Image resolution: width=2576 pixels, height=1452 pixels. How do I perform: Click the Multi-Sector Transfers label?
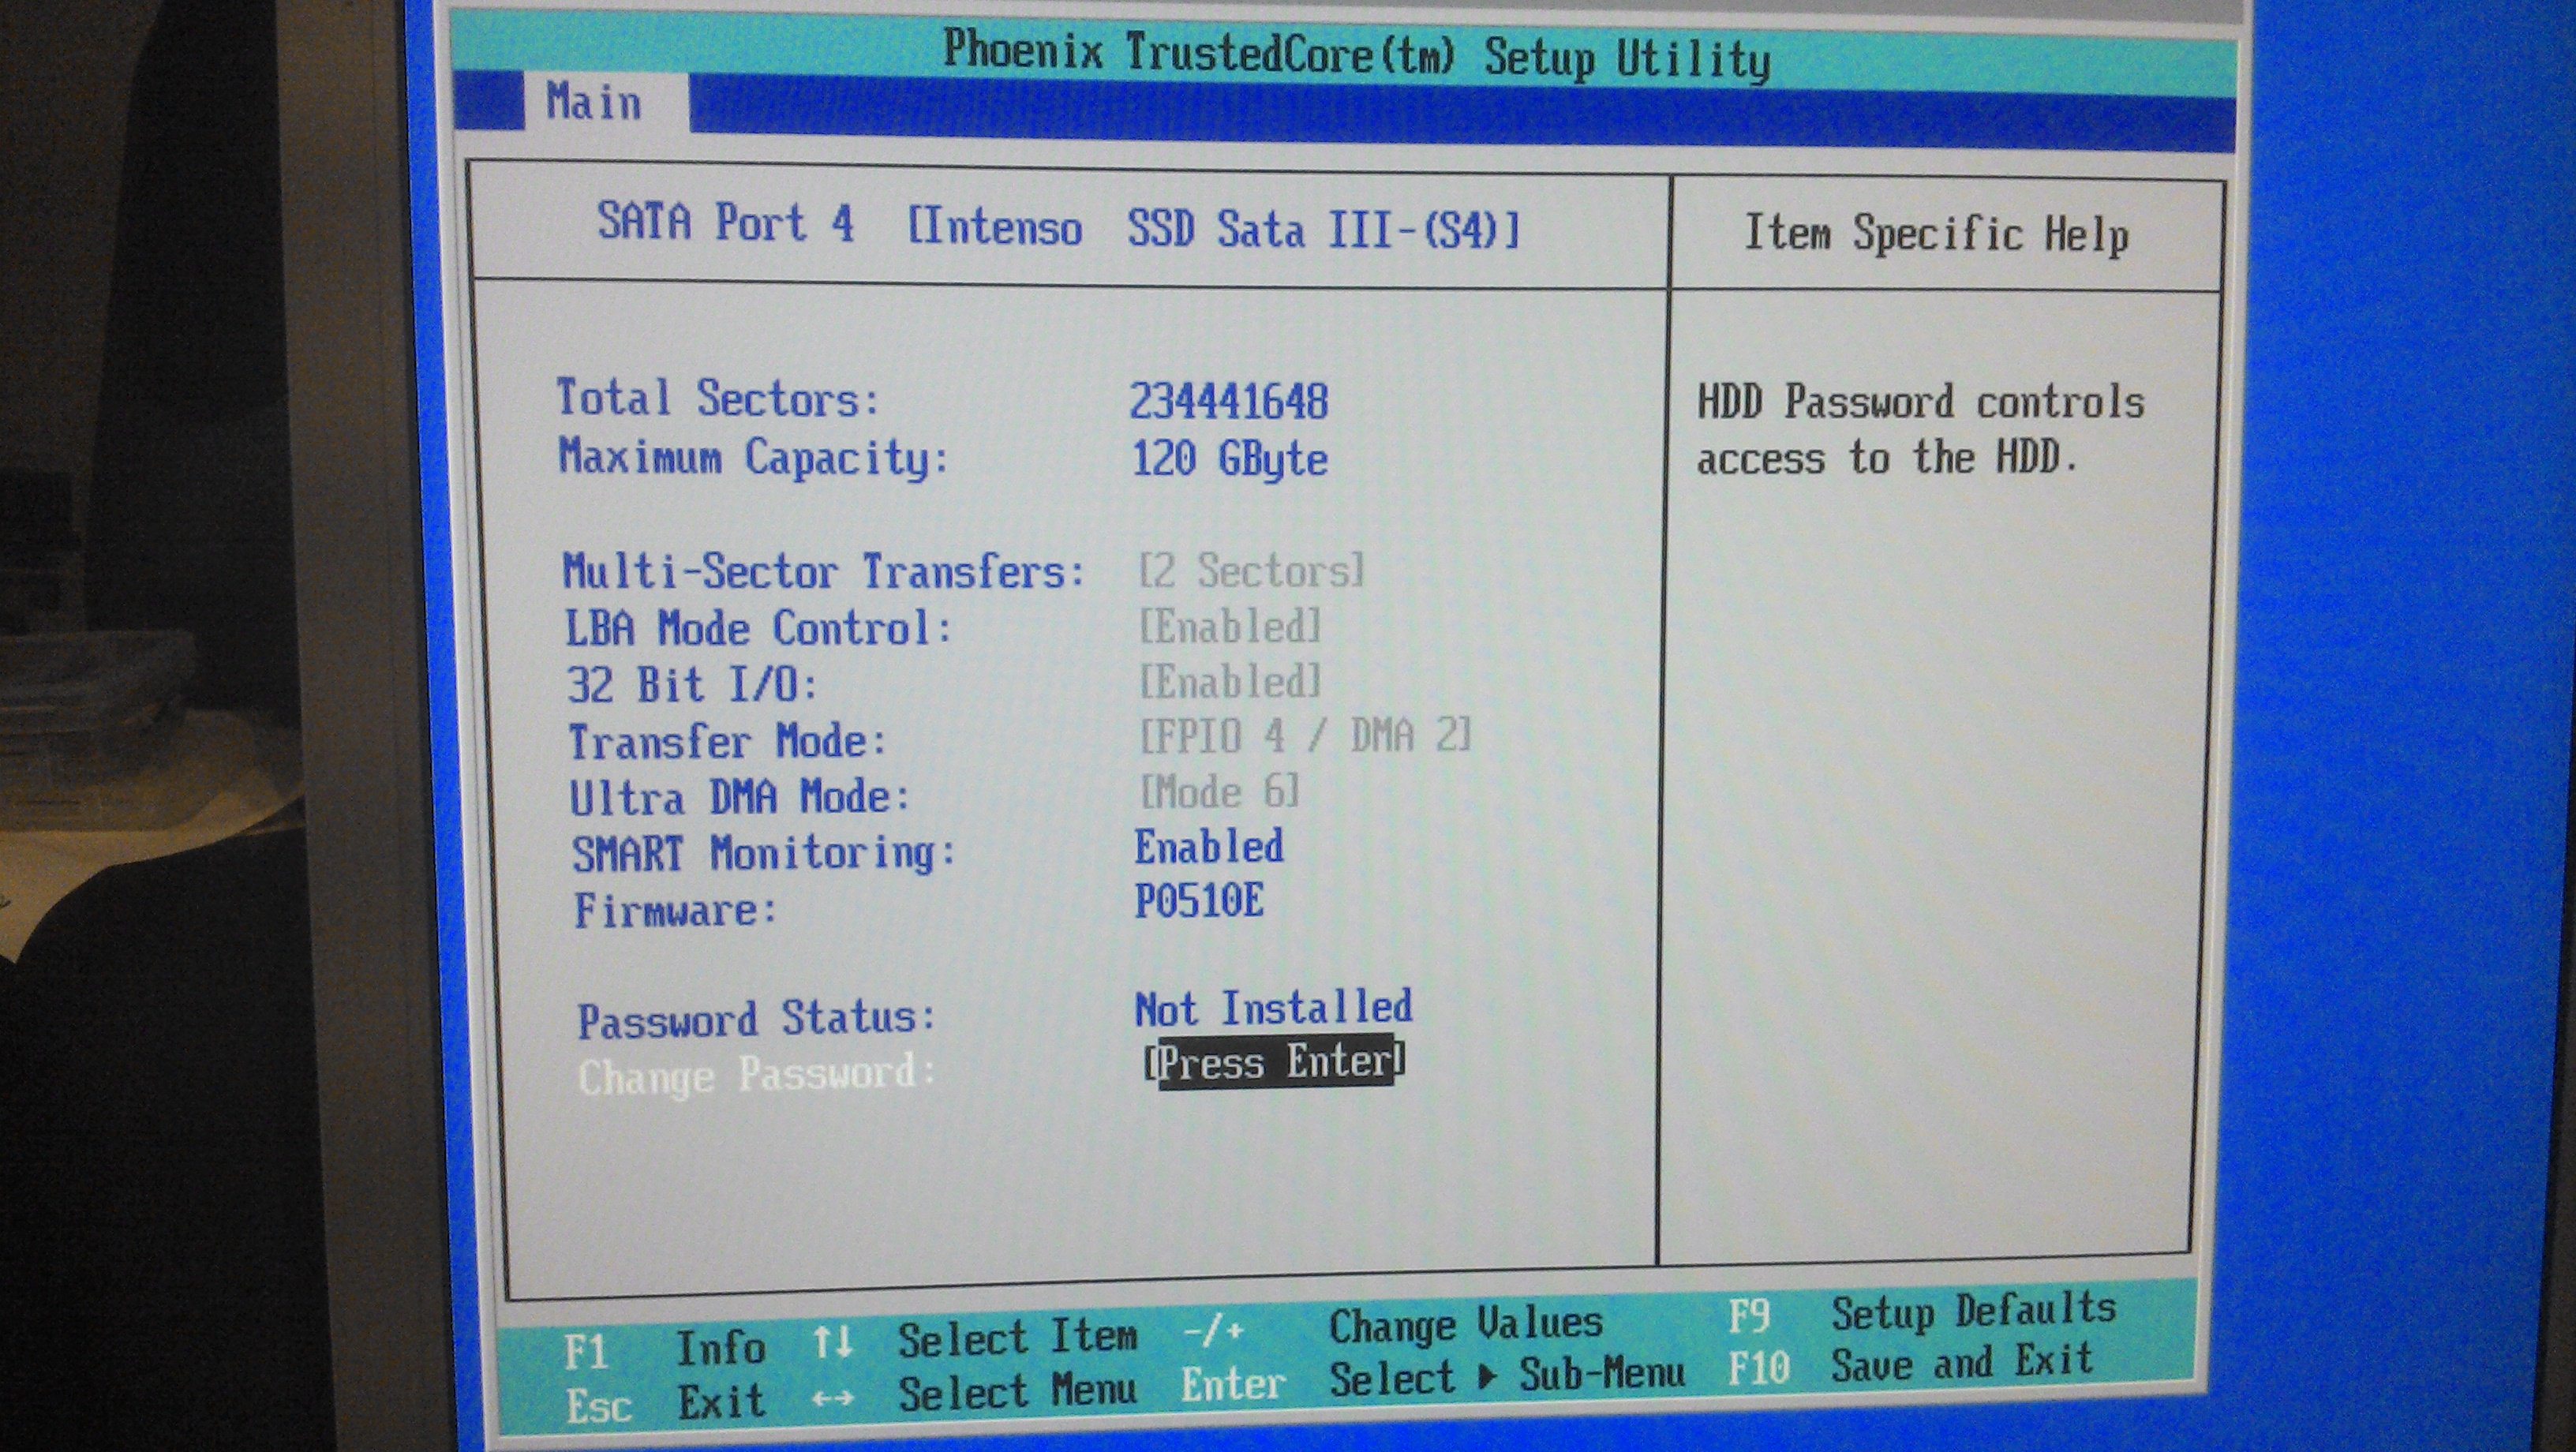824,572
